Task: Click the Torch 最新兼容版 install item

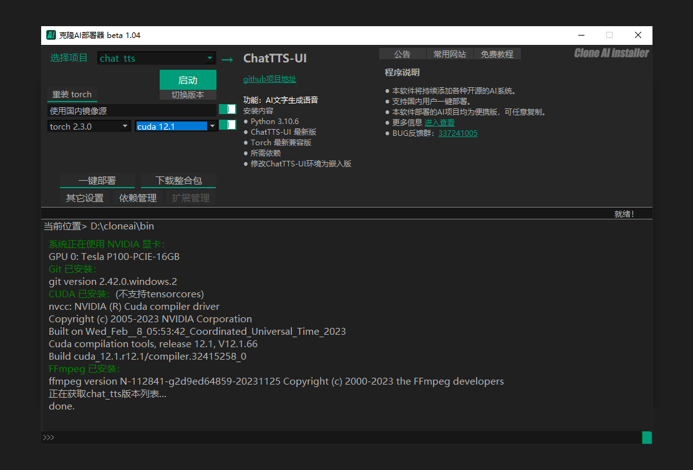Action: [278, 143]
